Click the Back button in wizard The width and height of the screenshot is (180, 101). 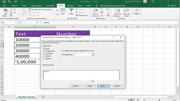pyautogui.click(x=89, y=86)
